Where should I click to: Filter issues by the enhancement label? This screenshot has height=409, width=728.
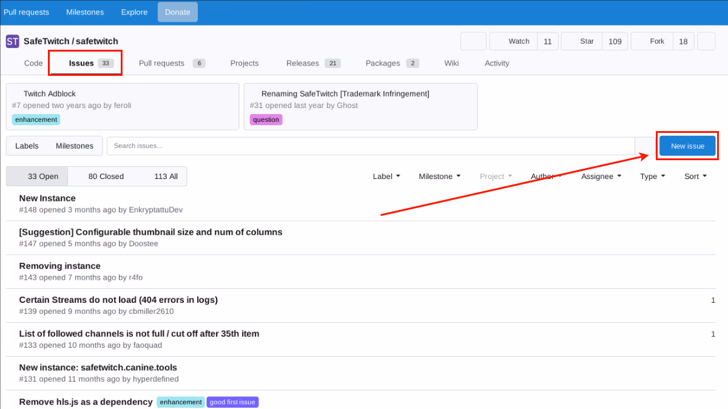pos(36,120)
